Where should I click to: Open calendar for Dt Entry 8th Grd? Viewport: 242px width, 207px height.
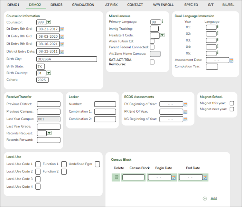click(62, 37)
